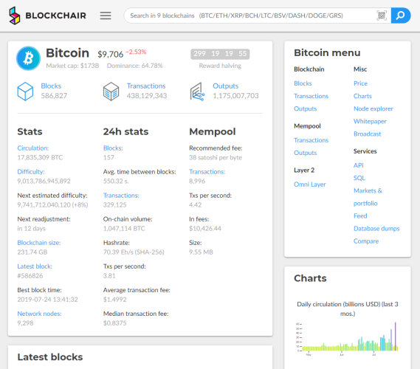Click the QR code scan icon
This screenshot has height=369, width=420.
382,15
